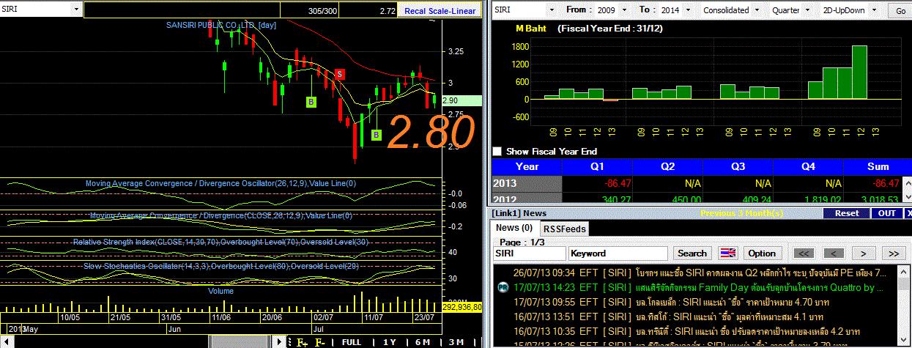Image resolution: width=912 pixels, height=348 pixels.
Task: Click the 2013 year row header
Action: click(x=527, y=184)
